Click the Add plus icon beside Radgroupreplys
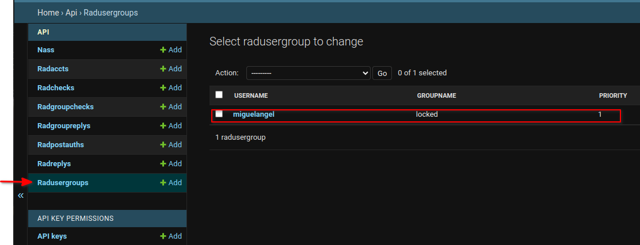The image size is (640, 245). [x=163, y=125]
